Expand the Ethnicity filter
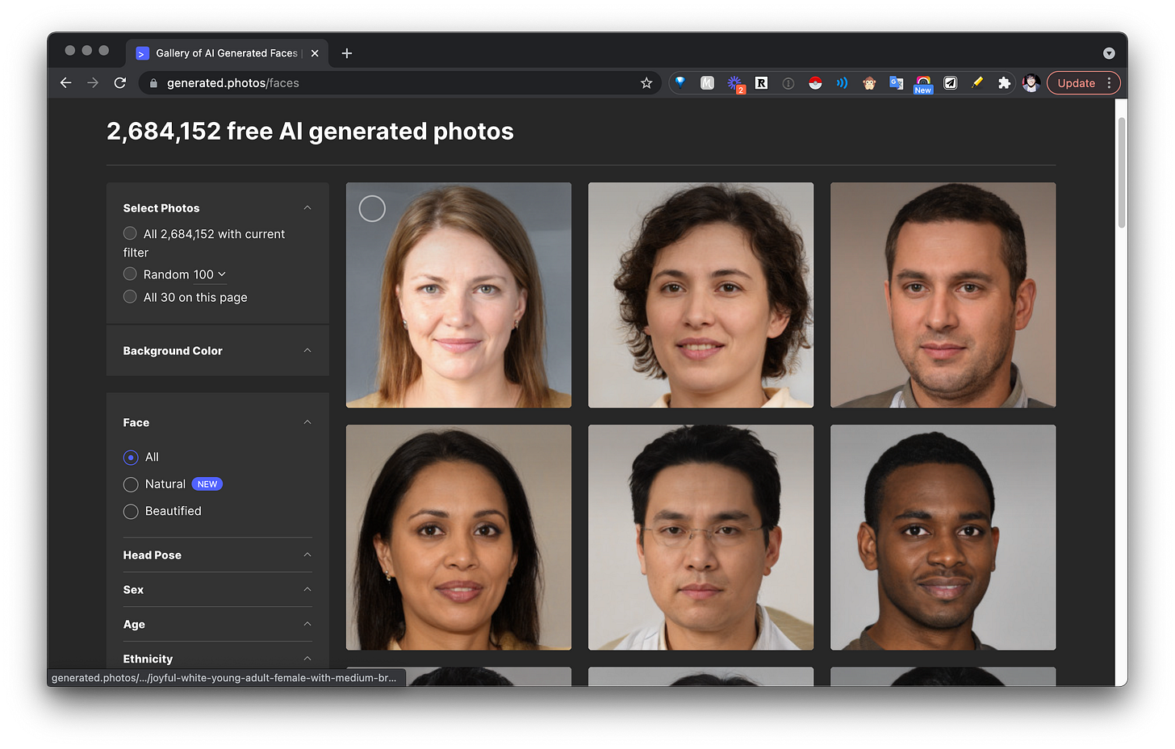Screen dimensions: 1175x749 point(307,659)
